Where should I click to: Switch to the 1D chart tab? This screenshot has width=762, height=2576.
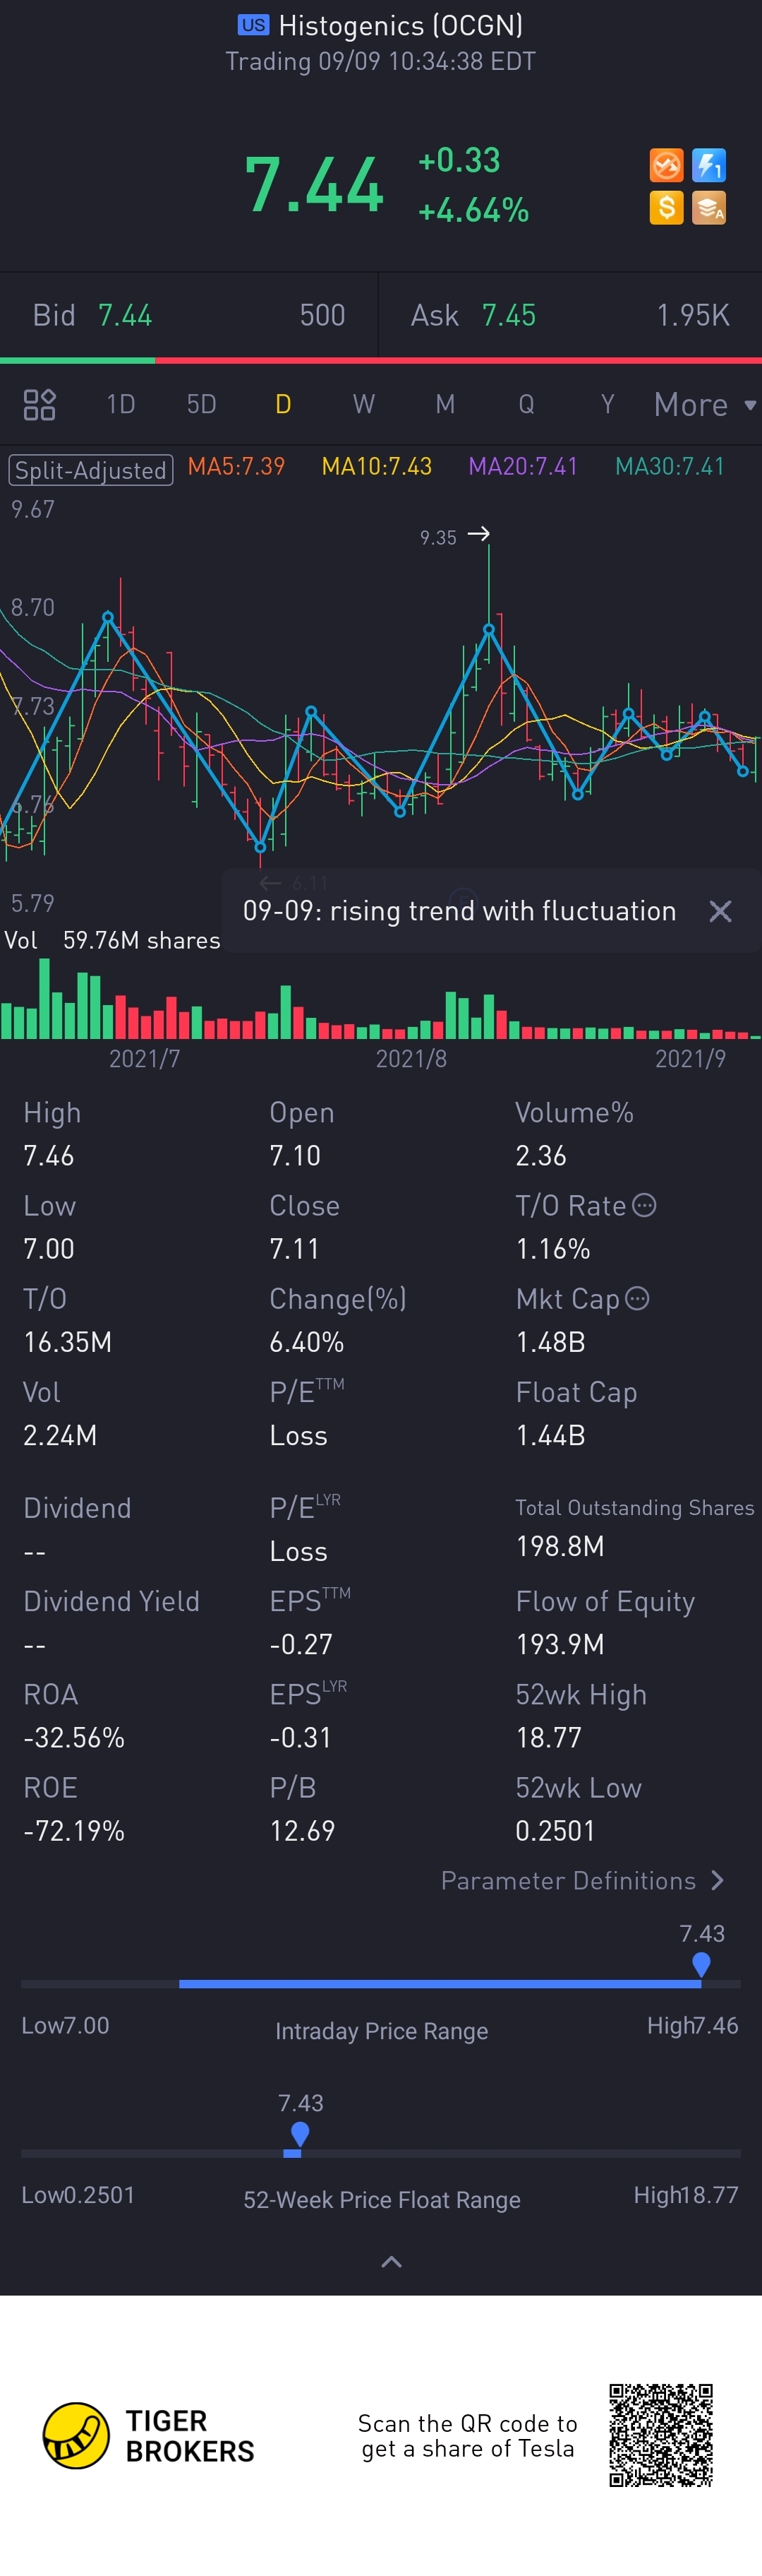121,404
